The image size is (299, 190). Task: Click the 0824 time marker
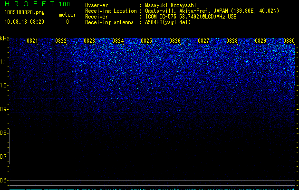coord(118,41)
